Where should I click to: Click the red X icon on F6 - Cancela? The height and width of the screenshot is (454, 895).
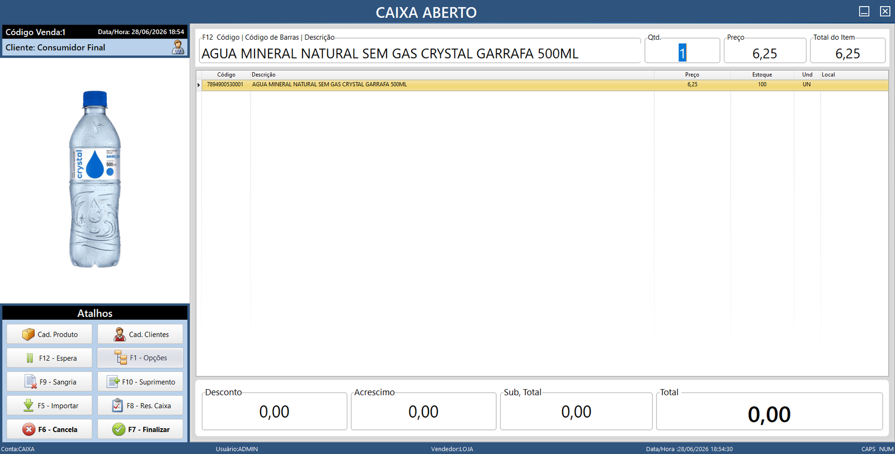coord(29,429)
